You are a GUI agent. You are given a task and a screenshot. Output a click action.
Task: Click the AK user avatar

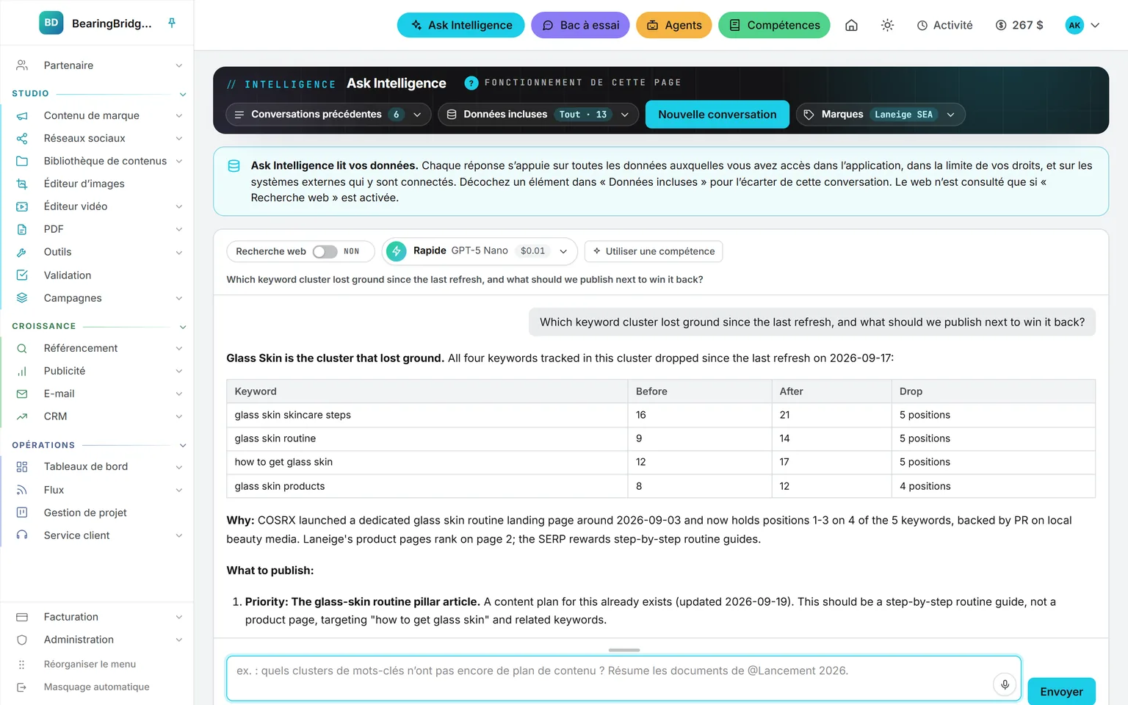coord(1074,25)
